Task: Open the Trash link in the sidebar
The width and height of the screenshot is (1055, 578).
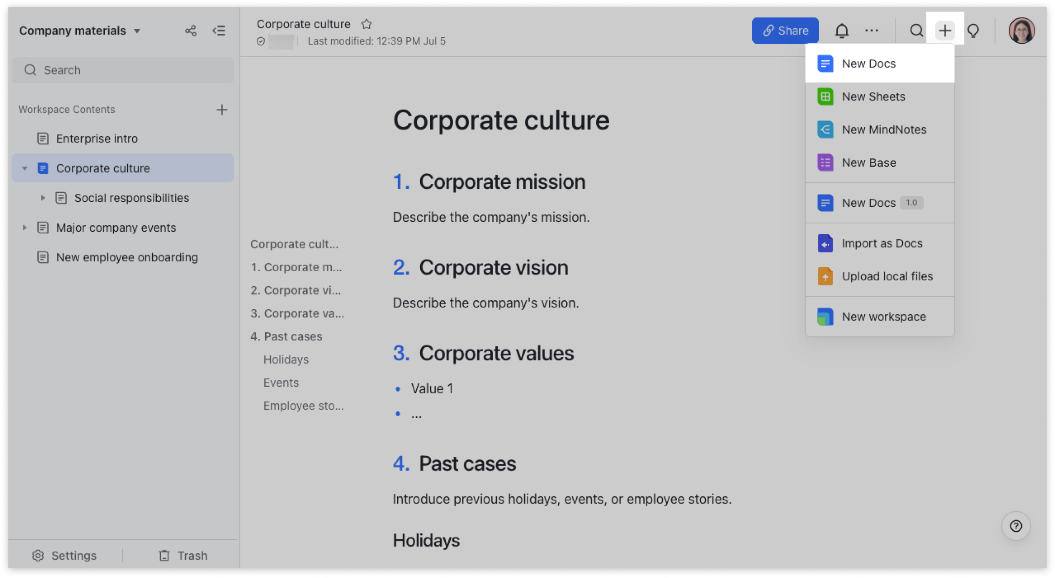Action: pos(183,555)
